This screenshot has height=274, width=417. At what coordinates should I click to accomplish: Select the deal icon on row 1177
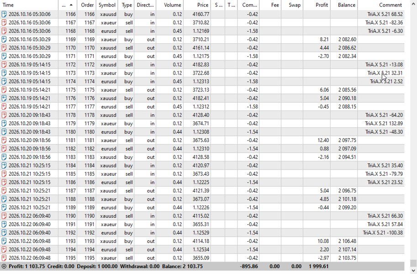[4, 107]
